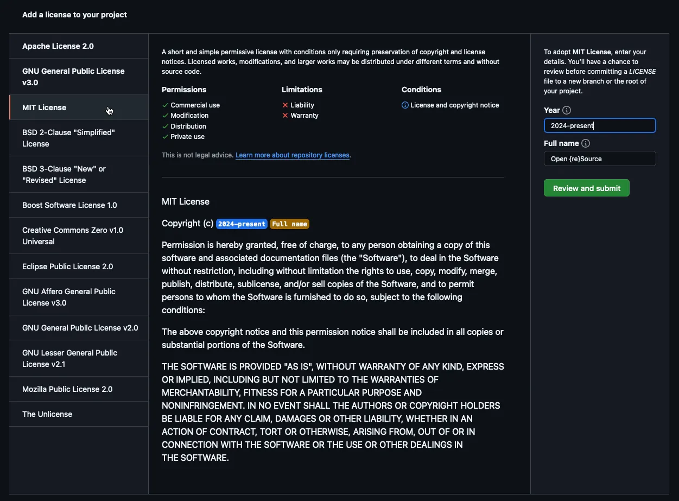This screenshot has height=501, width=679.
Task: Choose Mozilla Public License 2.0
Action: coord(67,389)
